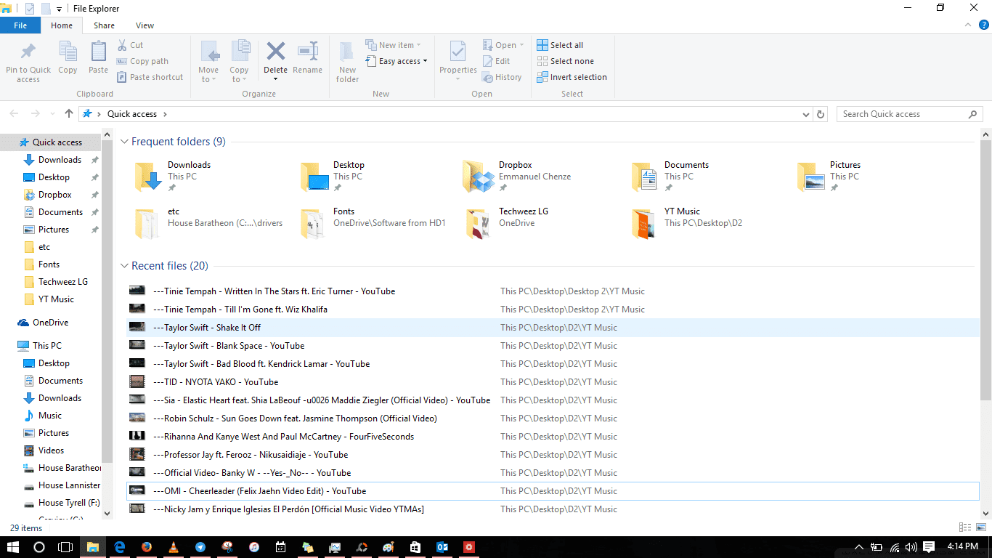Viewport: 992px width, 558px height.
Task: Open Task View on taskbar
Action: 65,546
